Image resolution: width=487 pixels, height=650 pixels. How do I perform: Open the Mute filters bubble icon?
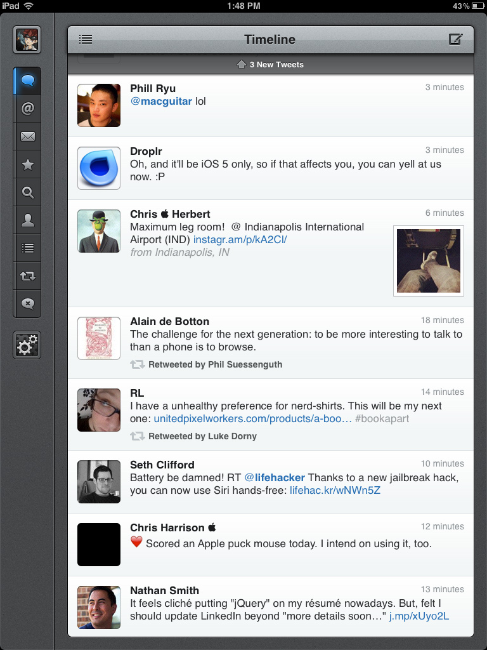tap(27, 303)
